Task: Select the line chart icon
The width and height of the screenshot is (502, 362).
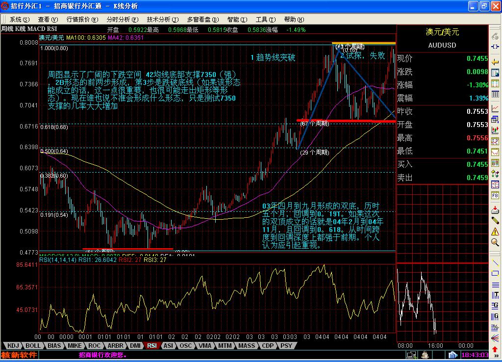Action: (495, 108)
